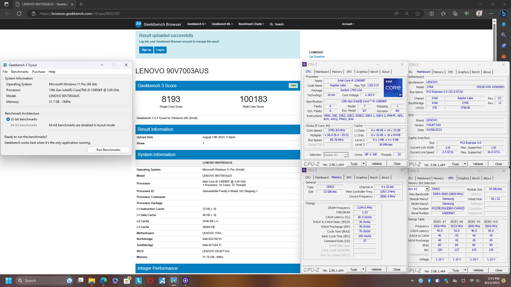This screenshot has width=511, height=287.
Task: Click the browser address bar URL
Action: tap(80, 14)
